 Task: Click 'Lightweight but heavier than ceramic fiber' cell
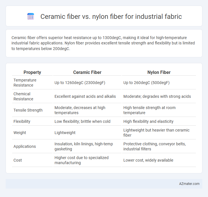click(x=156, y=133)
